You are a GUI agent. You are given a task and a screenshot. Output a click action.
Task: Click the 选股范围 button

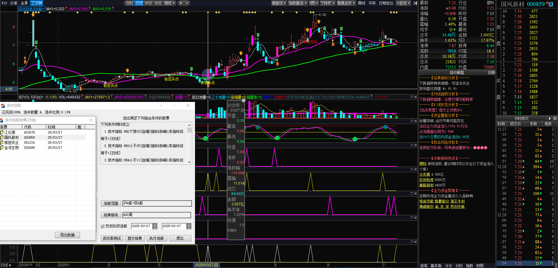111,203
